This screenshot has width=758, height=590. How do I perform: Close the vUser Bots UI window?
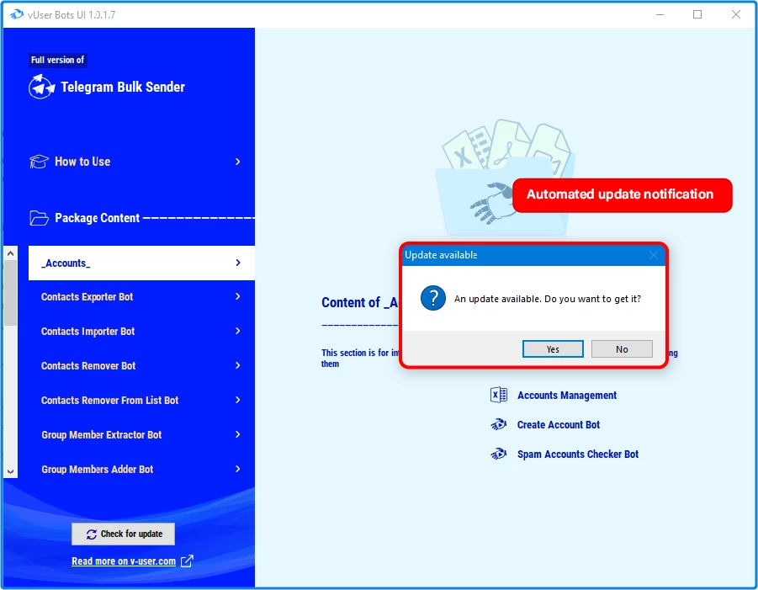(736, 14)
